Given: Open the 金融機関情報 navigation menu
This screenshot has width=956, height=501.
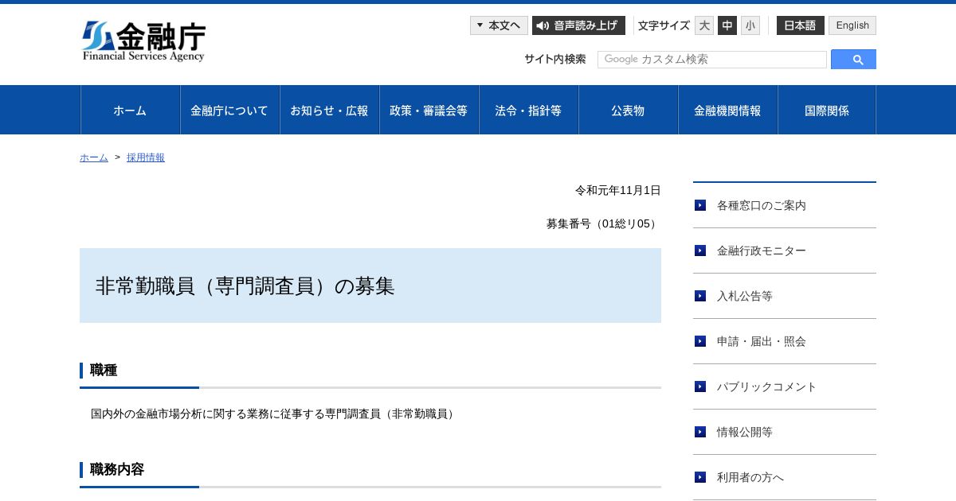Looking at the screenshot, I should (727, 110).
